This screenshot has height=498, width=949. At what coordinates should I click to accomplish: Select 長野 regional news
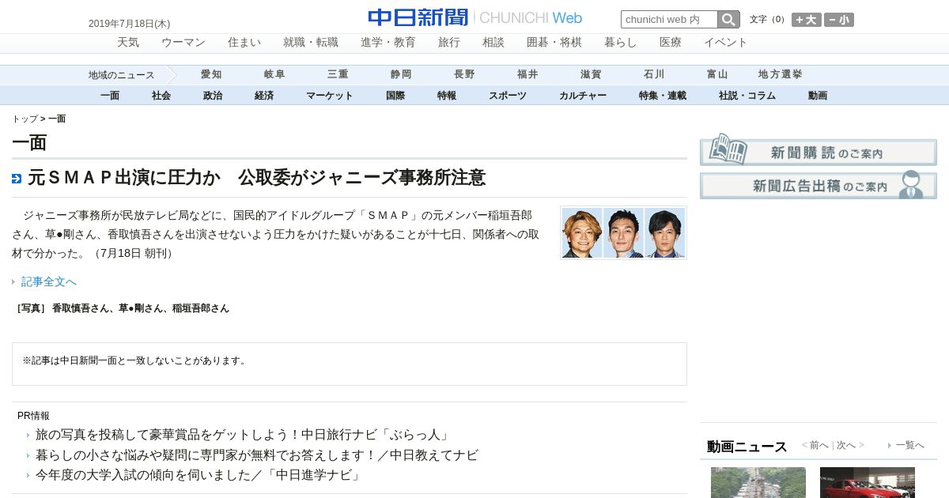coord(464,74)
